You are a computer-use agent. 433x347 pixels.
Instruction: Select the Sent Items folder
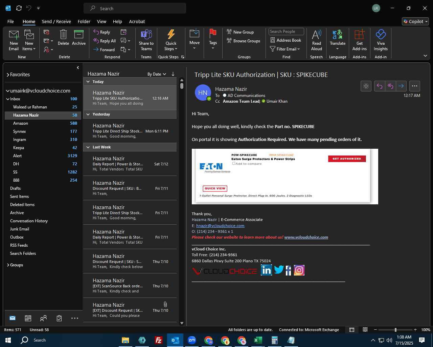[43, 197]
